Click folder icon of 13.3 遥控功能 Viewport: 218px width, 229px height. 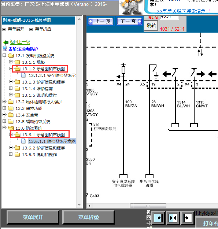click(x=11, y=108)
